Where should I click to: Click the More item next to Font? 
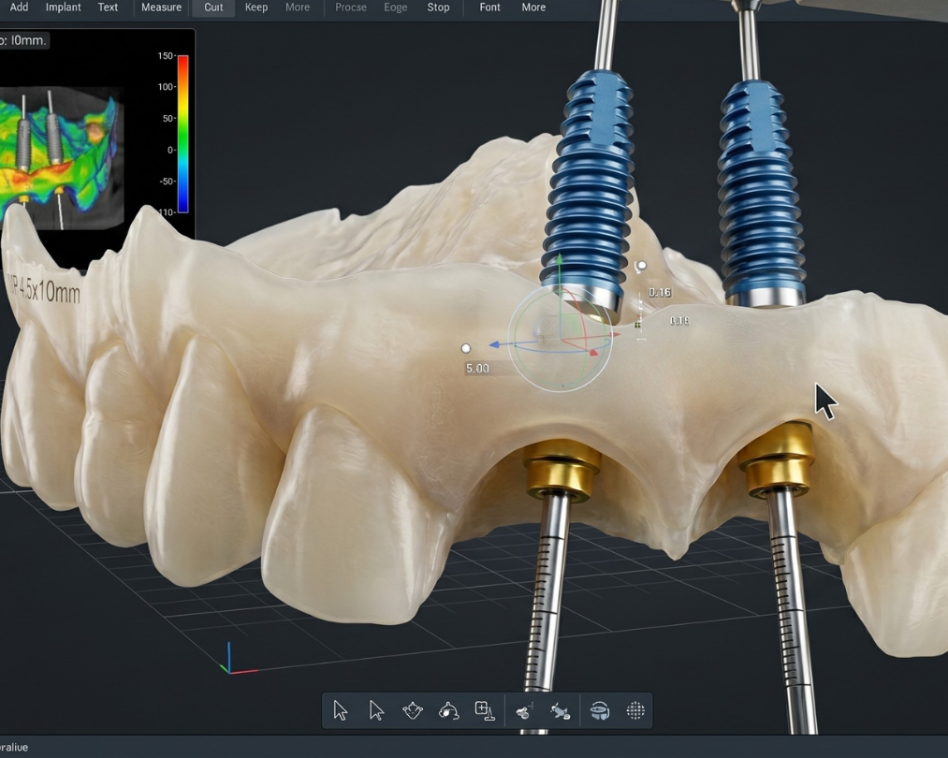pos(533,7)
